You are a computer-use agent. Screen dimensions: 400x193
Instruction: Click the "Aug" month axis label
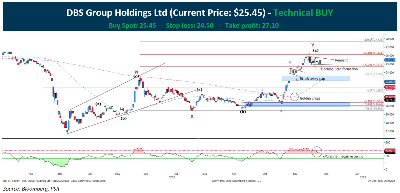point(204,174)
